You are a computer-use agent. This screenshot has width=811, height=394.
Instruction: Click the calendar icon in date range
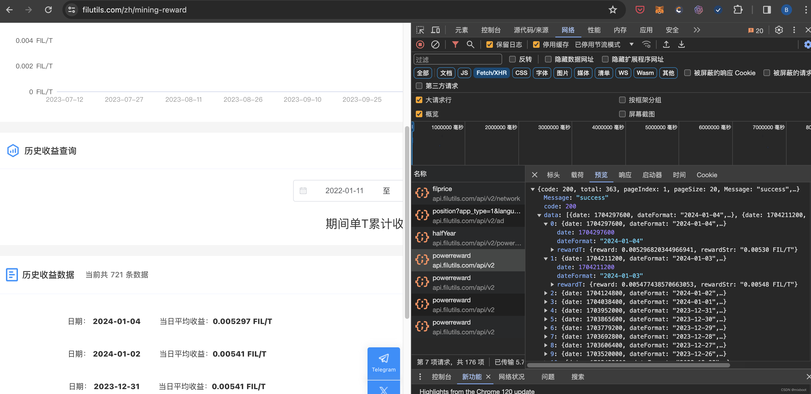303,191
